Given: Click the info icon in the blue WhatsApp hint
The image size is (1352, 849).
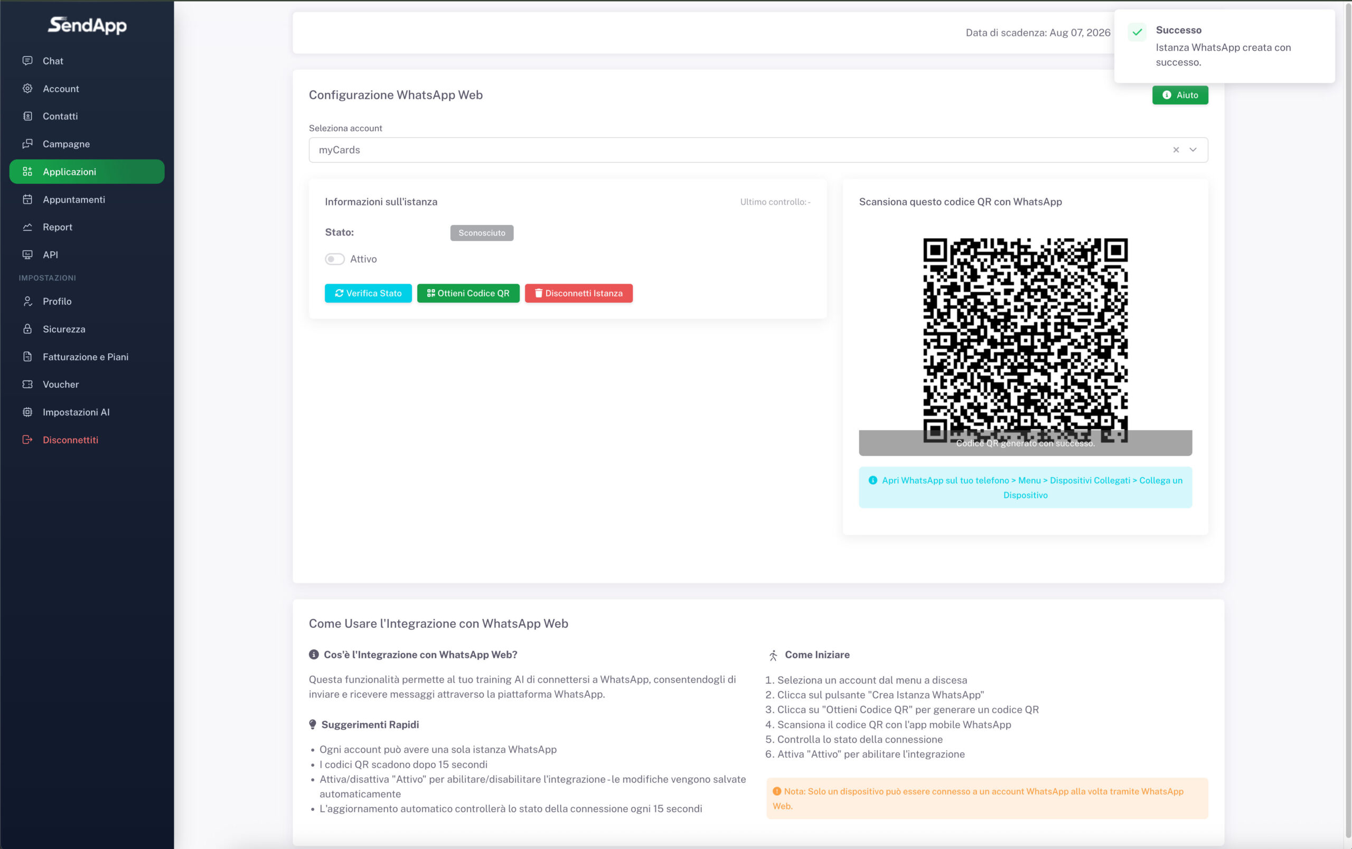Looking at the screenshot, I should [x=872, y=481].
